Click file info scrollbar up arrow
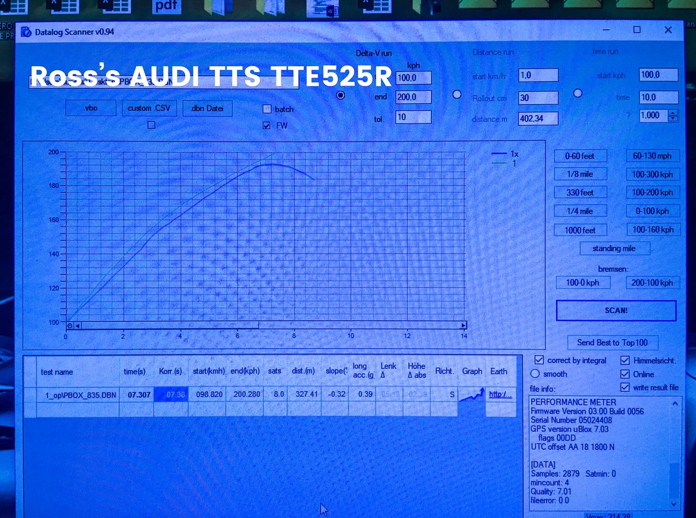This screenshot has width=696, height=518. [674, 403]
